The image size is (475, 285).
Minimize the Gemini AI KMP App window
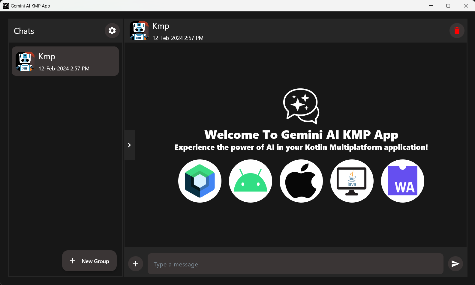431,6
